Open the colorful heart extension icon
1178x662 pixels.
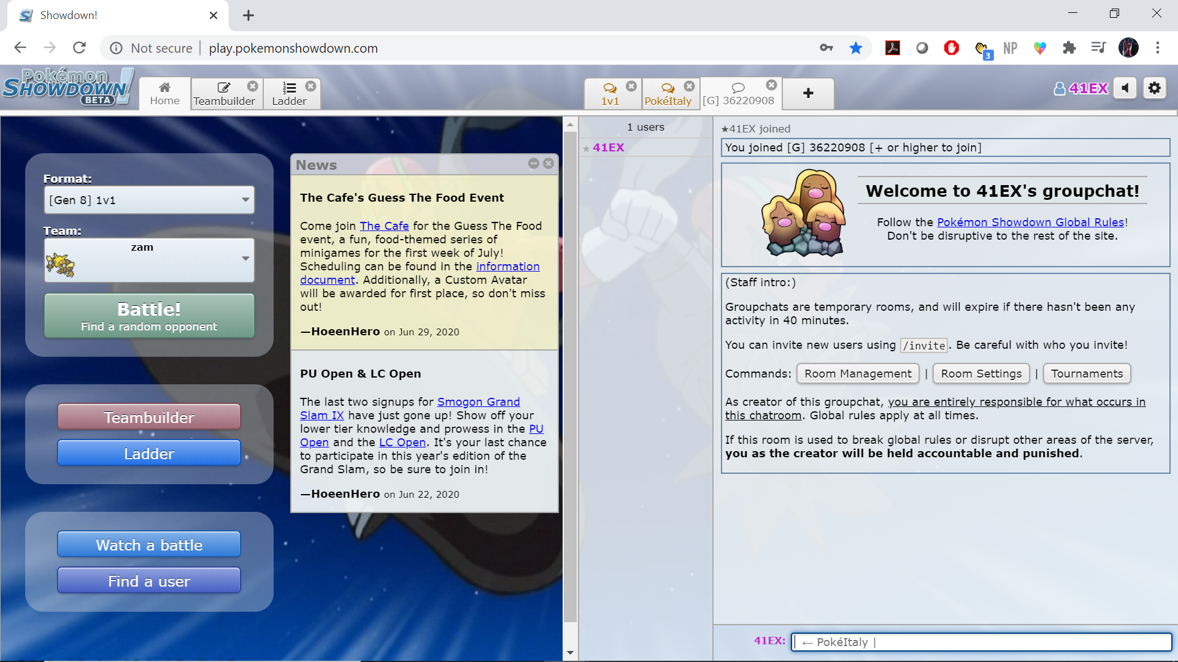coord(1040,48)
